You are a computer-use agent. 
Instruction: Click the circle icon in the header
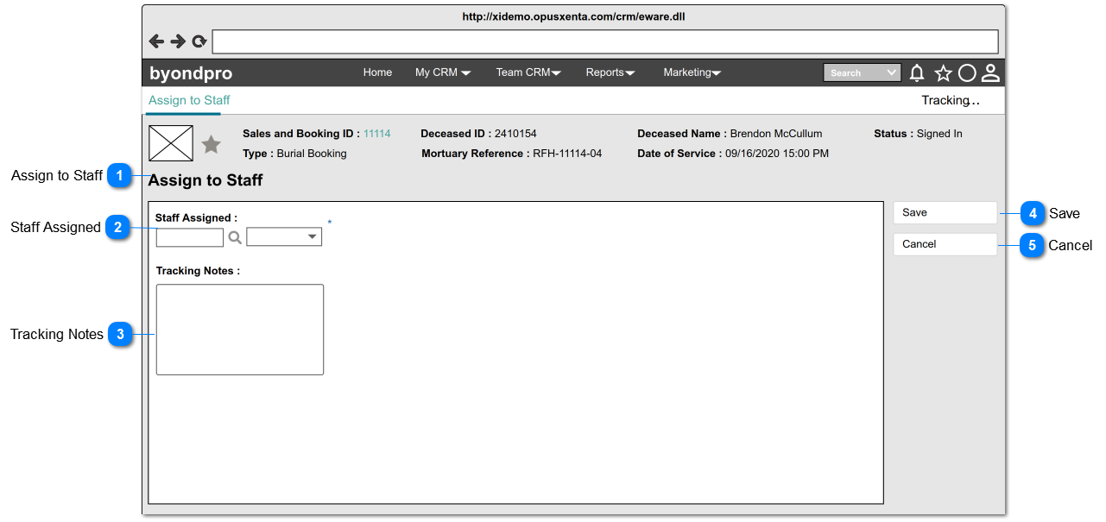tap(967, 73)
